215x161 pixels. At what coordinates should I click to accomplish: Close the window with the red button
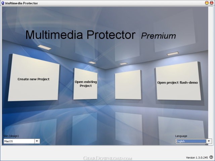pyautogui.click(x=212, y=3)
